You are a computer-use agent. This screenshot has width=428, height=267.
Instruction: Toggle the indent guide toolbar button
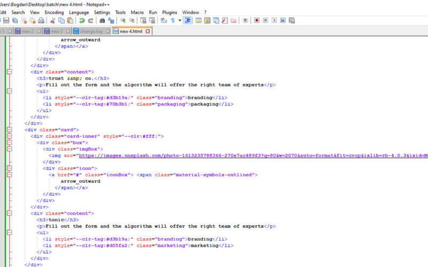pyautogui.click(x=188, y=20)
